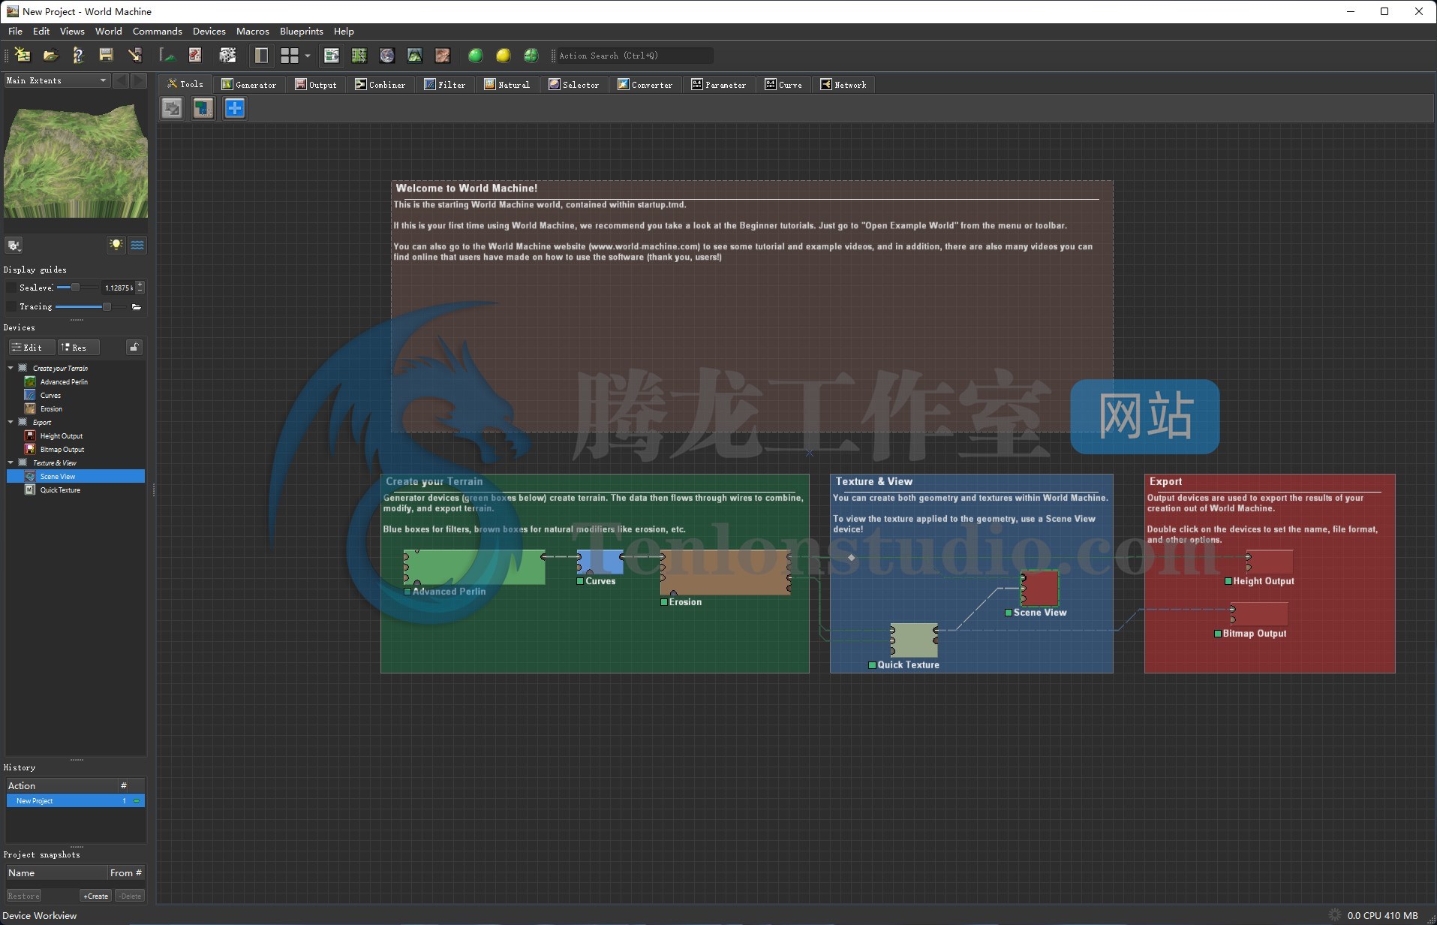
Task: Click the green build sphere icon
Action: coord(475,56)
